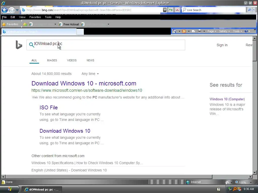Click the RSS feeds icon
The height and width of the screenshot is (193, 258).
184,31
